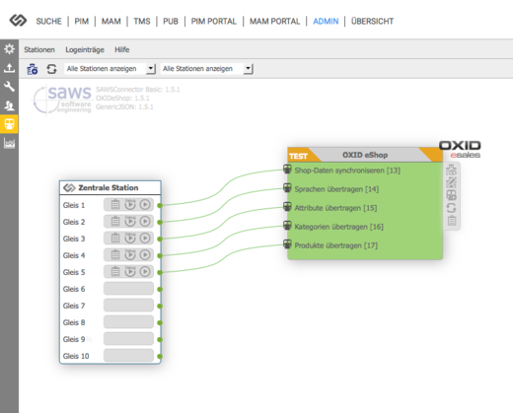Open the upload section in the left sidebar
The height and width of the screenshot is (413, 513).
click(x=9, y=68)
